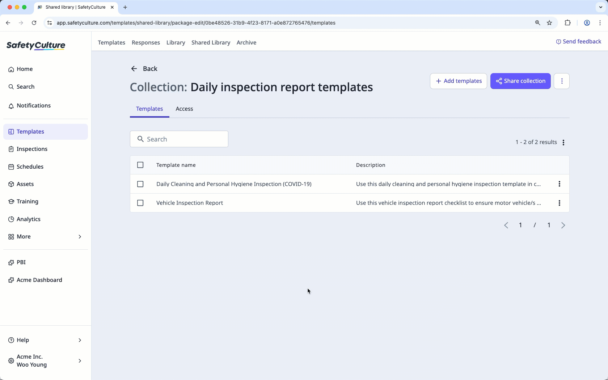Click browser back arrow
The width and height of the screenshot is (608, 380).
[8, 23]
